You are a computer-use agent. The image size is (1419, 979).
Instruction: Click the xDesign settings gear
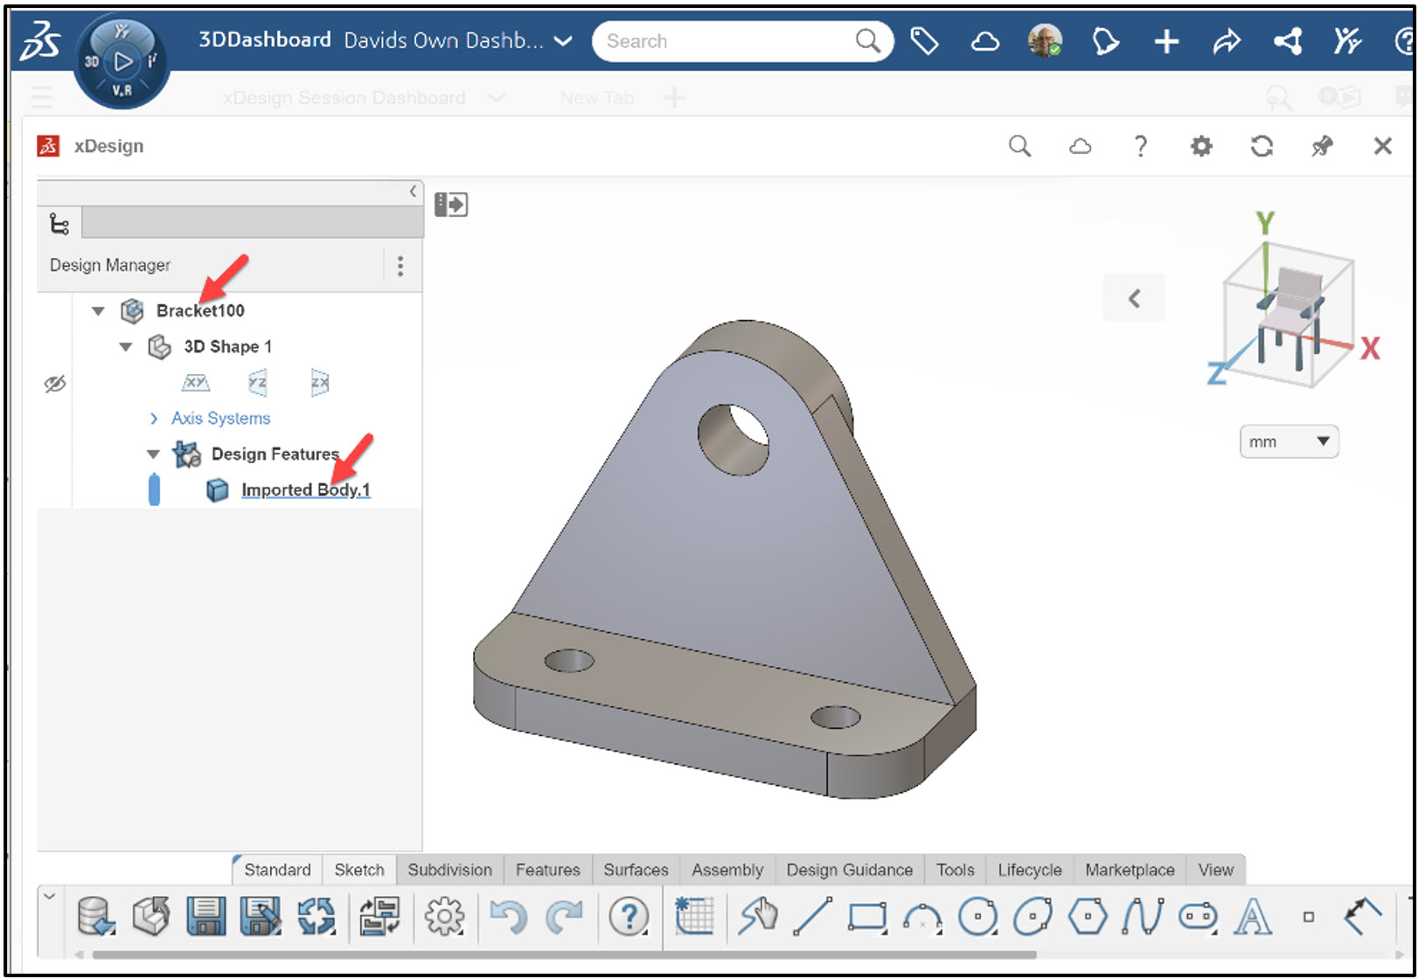click(1200, 146)
